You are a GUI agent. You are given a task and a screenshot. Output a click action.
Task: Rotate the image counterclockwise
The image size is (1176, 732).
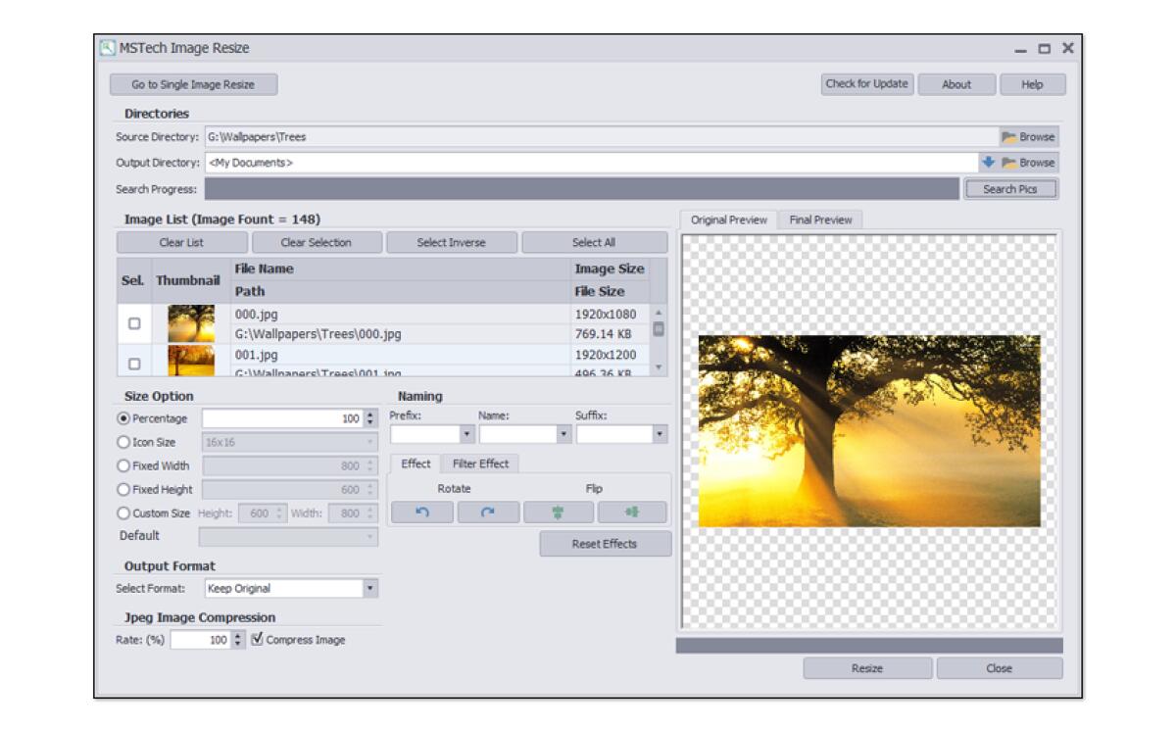pos(423,511)
